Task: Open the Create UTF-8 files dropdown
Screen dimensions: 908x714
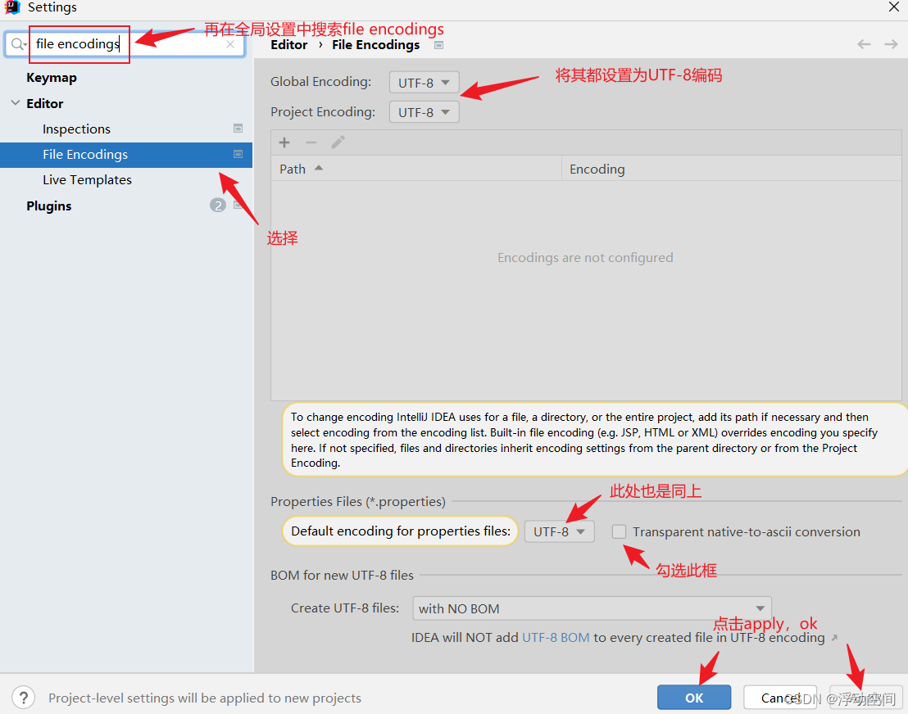Action: (592, 608)
